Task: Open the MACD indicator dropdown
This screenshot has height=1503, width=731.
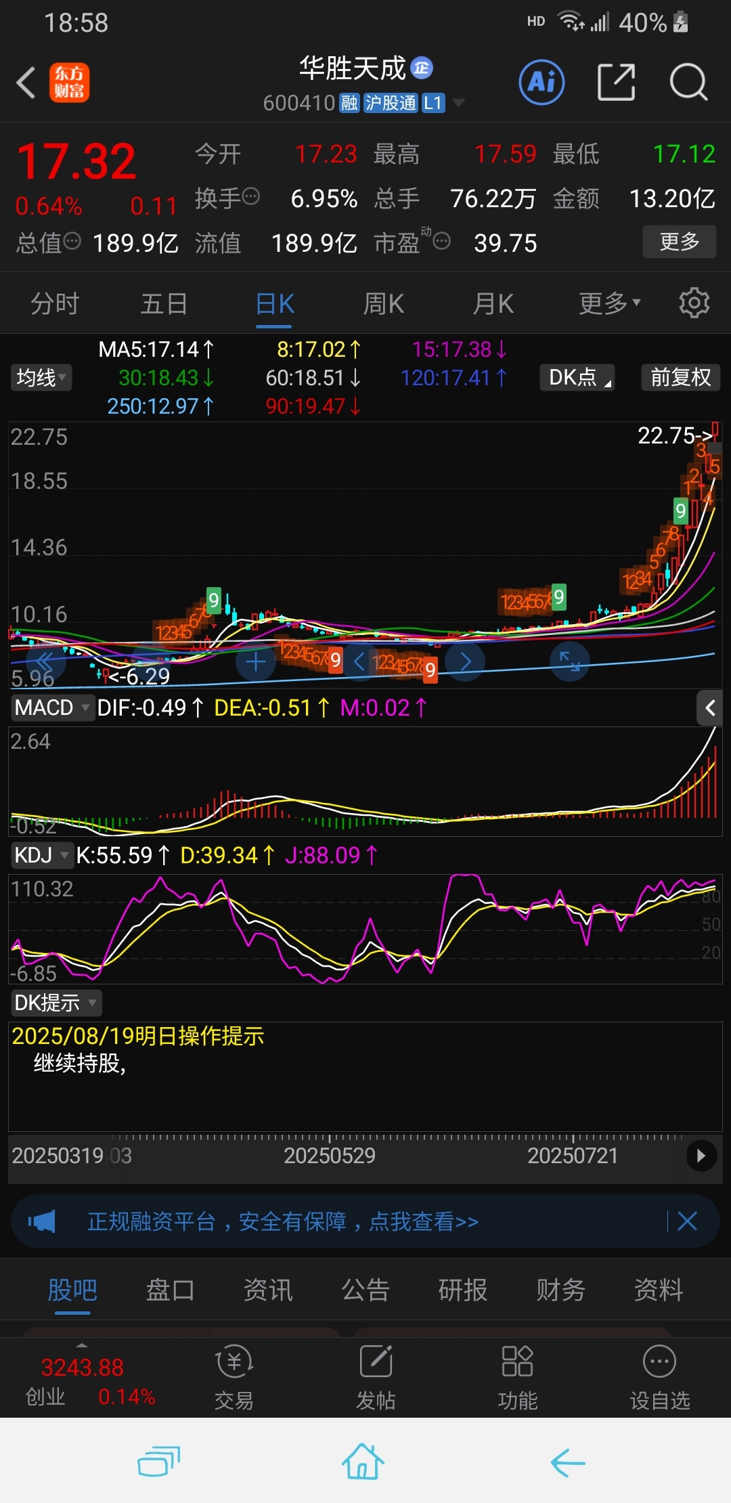Action: tap(52, 708)
